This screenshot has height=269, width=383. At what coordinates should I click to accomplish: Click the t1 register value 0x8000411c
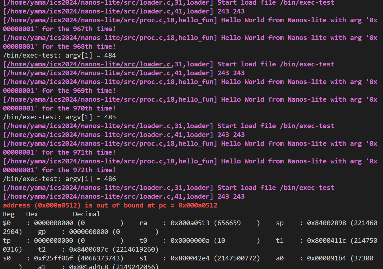click(x=326, y=241)
